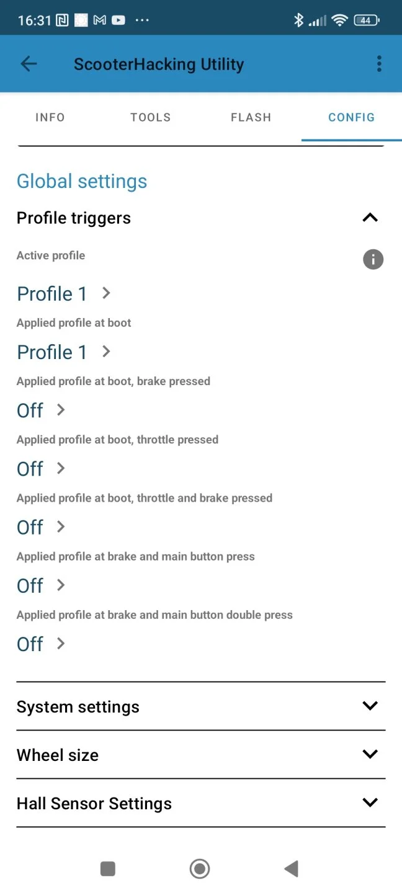Tap the info icon beside Active profile
Viewport: 402px width, 893px height.
[373, 259]
